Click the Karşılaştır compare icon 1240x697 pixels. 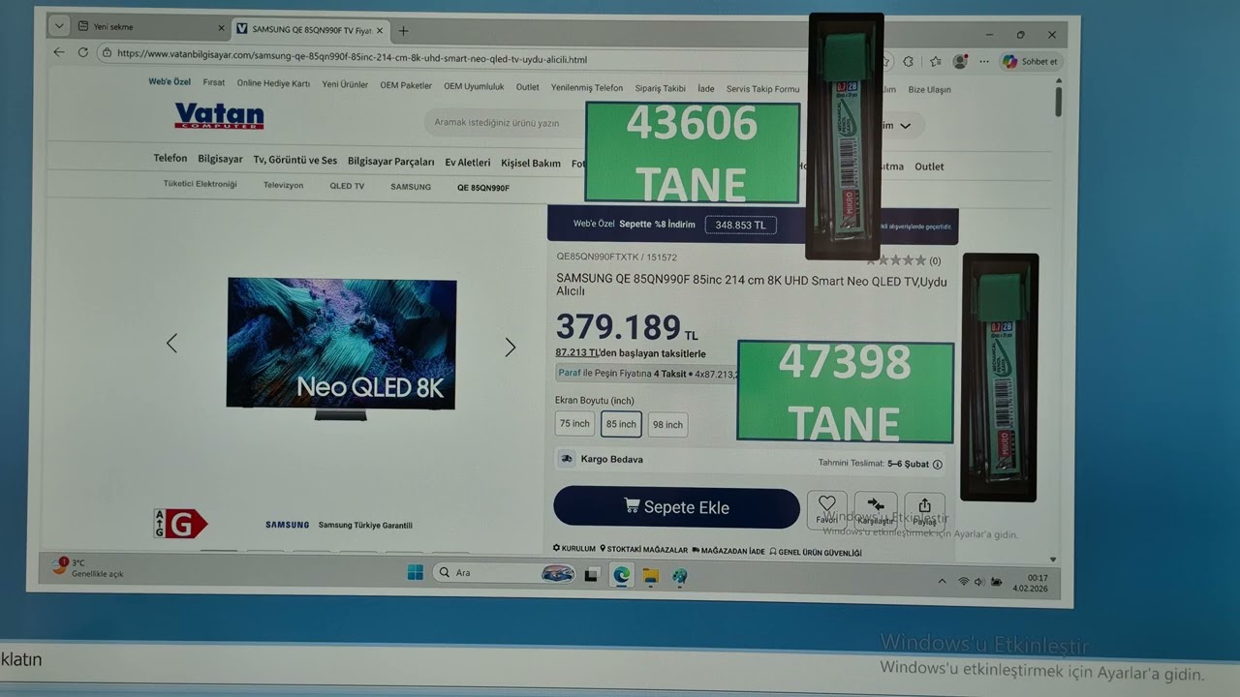click(x=876, y=510)
